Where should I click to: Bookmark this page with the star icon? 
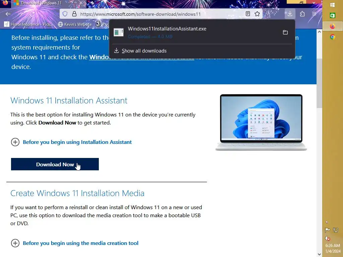point(257,14)
